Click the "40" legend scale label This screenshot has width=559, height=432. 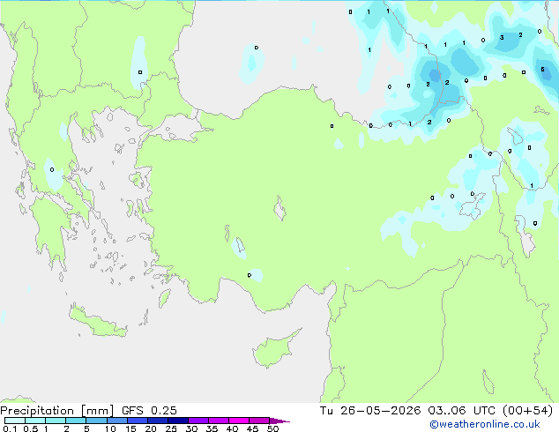coord(232,428)
